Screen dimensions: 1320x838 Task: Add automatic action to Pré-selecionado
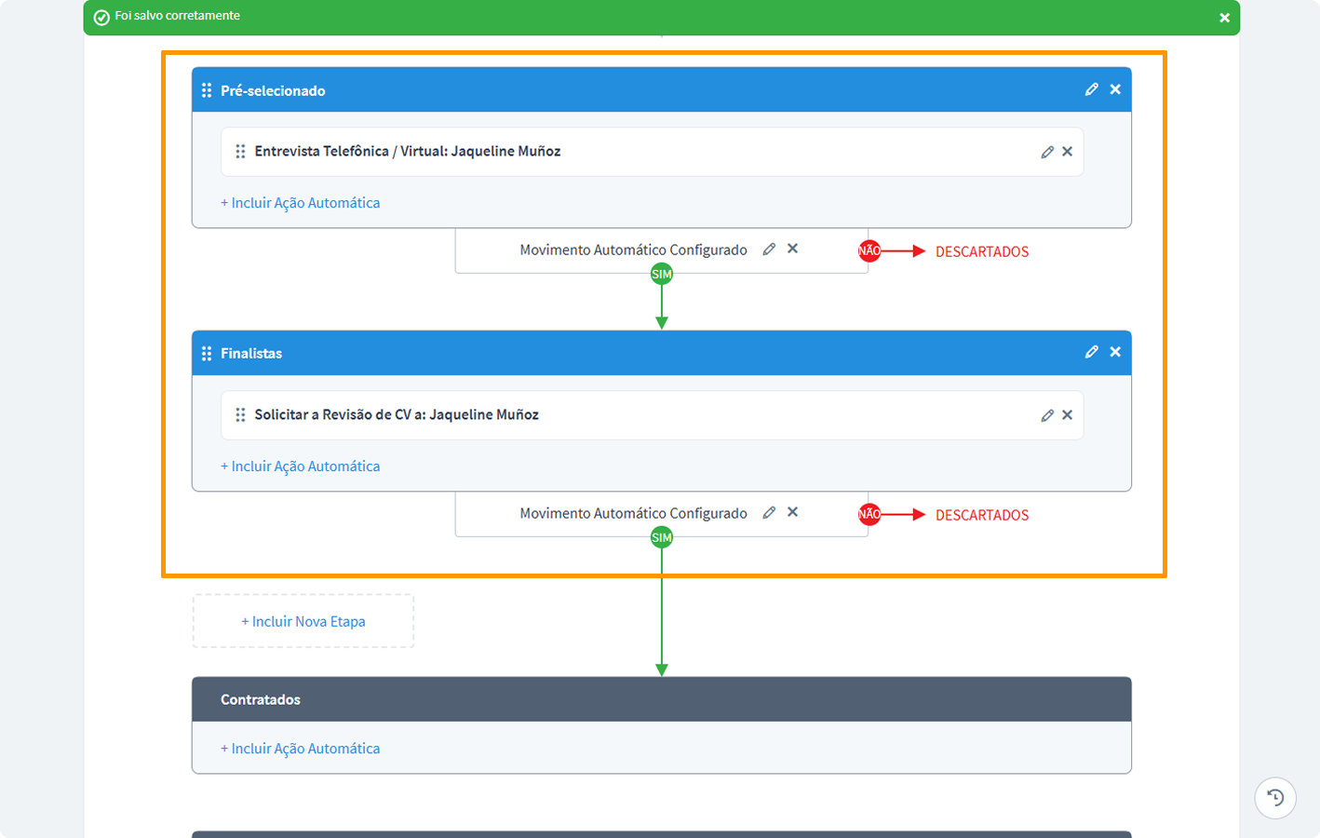(300, 203)
